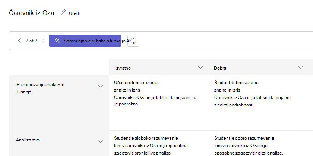313x156 pixels.
Task: Open the Izvrstno column dropdown chevron
Action: [200, 67]
